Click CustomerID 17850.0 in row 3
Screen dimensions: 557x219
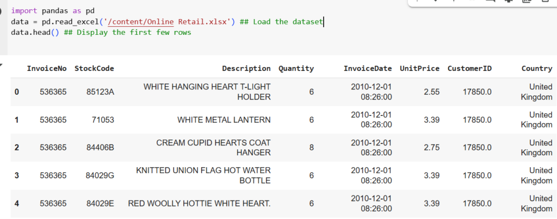coord(478,175)
